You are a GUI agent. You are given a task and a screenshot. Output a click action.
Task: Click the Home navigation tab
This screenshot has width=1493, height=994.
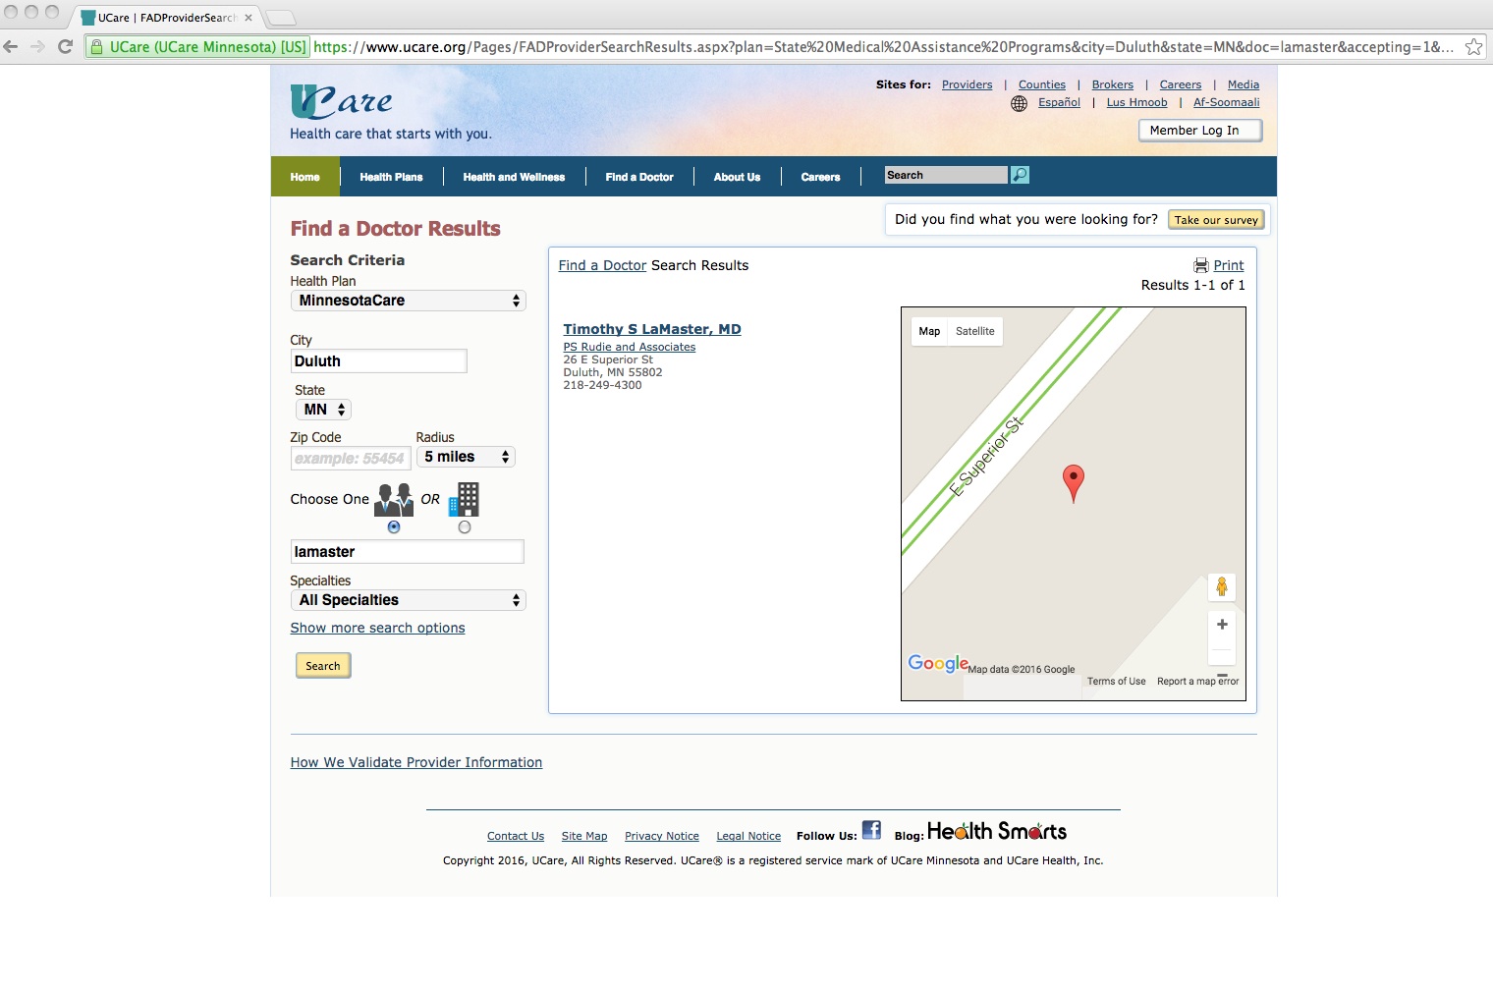[305, 177]
